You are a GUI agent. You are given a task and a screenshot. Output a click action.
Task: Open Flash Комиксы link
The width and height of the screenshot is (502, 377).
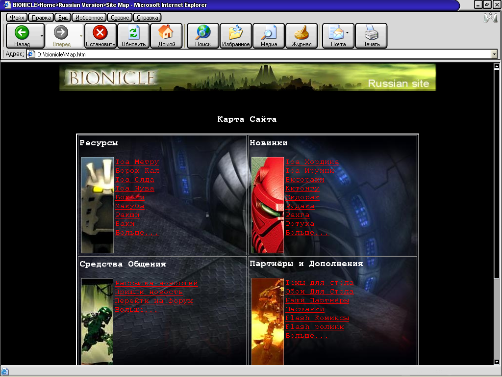click(x=317, y=318)
